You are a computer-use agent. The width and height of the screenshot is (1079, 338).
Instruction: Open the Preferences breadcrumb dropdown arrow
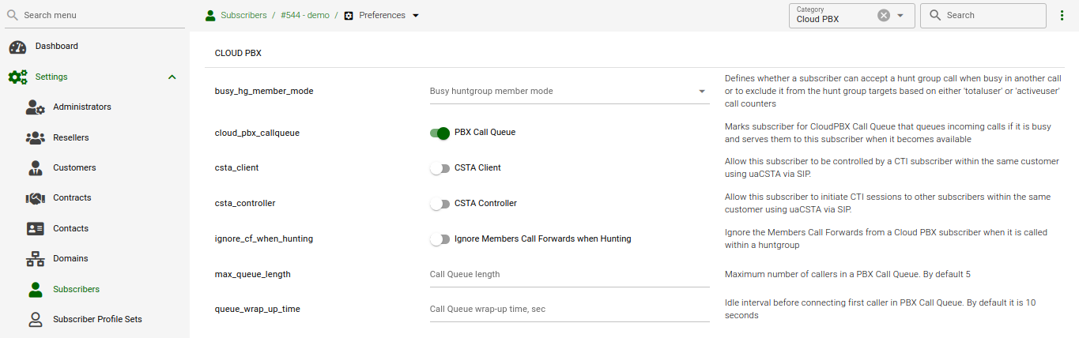pos(417,16)
